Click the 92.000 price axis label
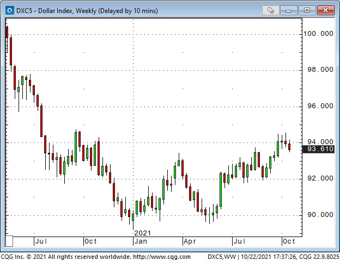Screen dimensions: 340x261 tap(320, 178)
